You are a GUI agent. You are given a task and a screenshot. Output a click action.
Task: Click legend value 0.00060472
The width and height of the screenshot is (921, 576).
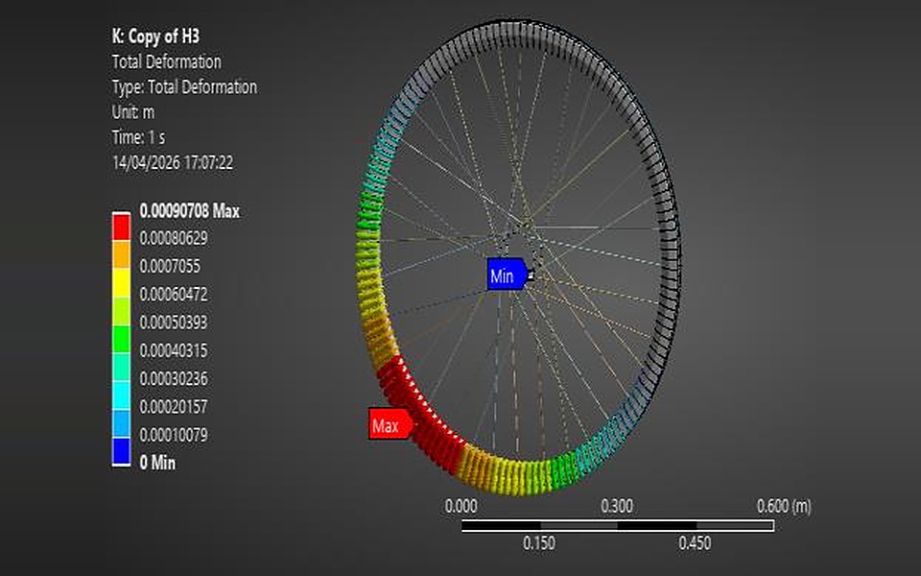pos(174,294)
